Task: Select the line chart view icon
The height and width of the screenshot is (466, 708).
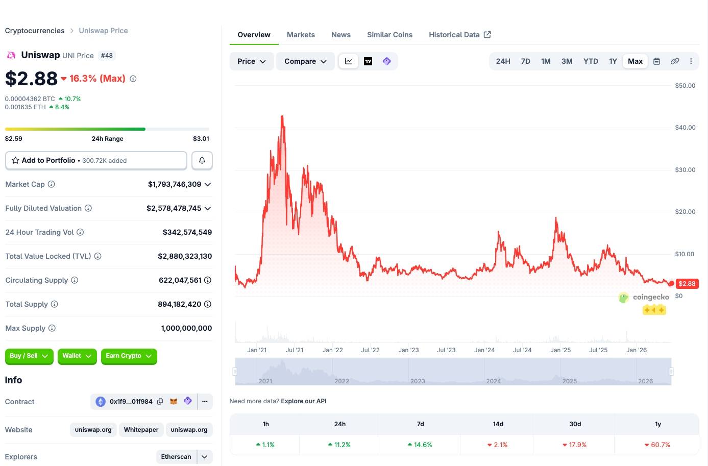Action: (349, 61)
